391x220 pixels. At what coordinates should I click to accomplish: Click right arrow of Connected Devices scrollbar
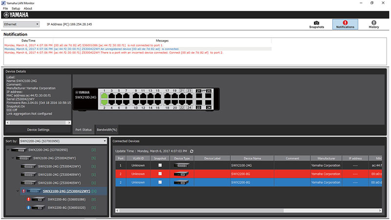click(x=380, y=211)
